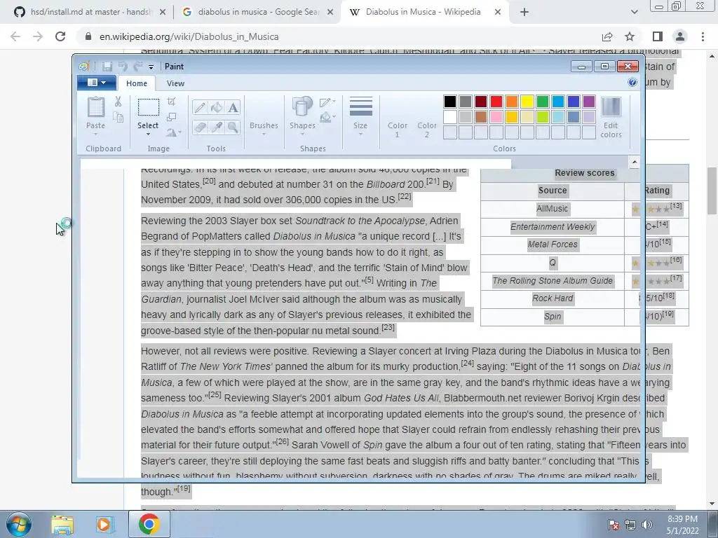Click the Chrome share page icon
The image size is (718, 538).
607,36
